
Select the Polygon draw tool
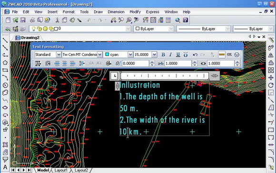point(5,63)
